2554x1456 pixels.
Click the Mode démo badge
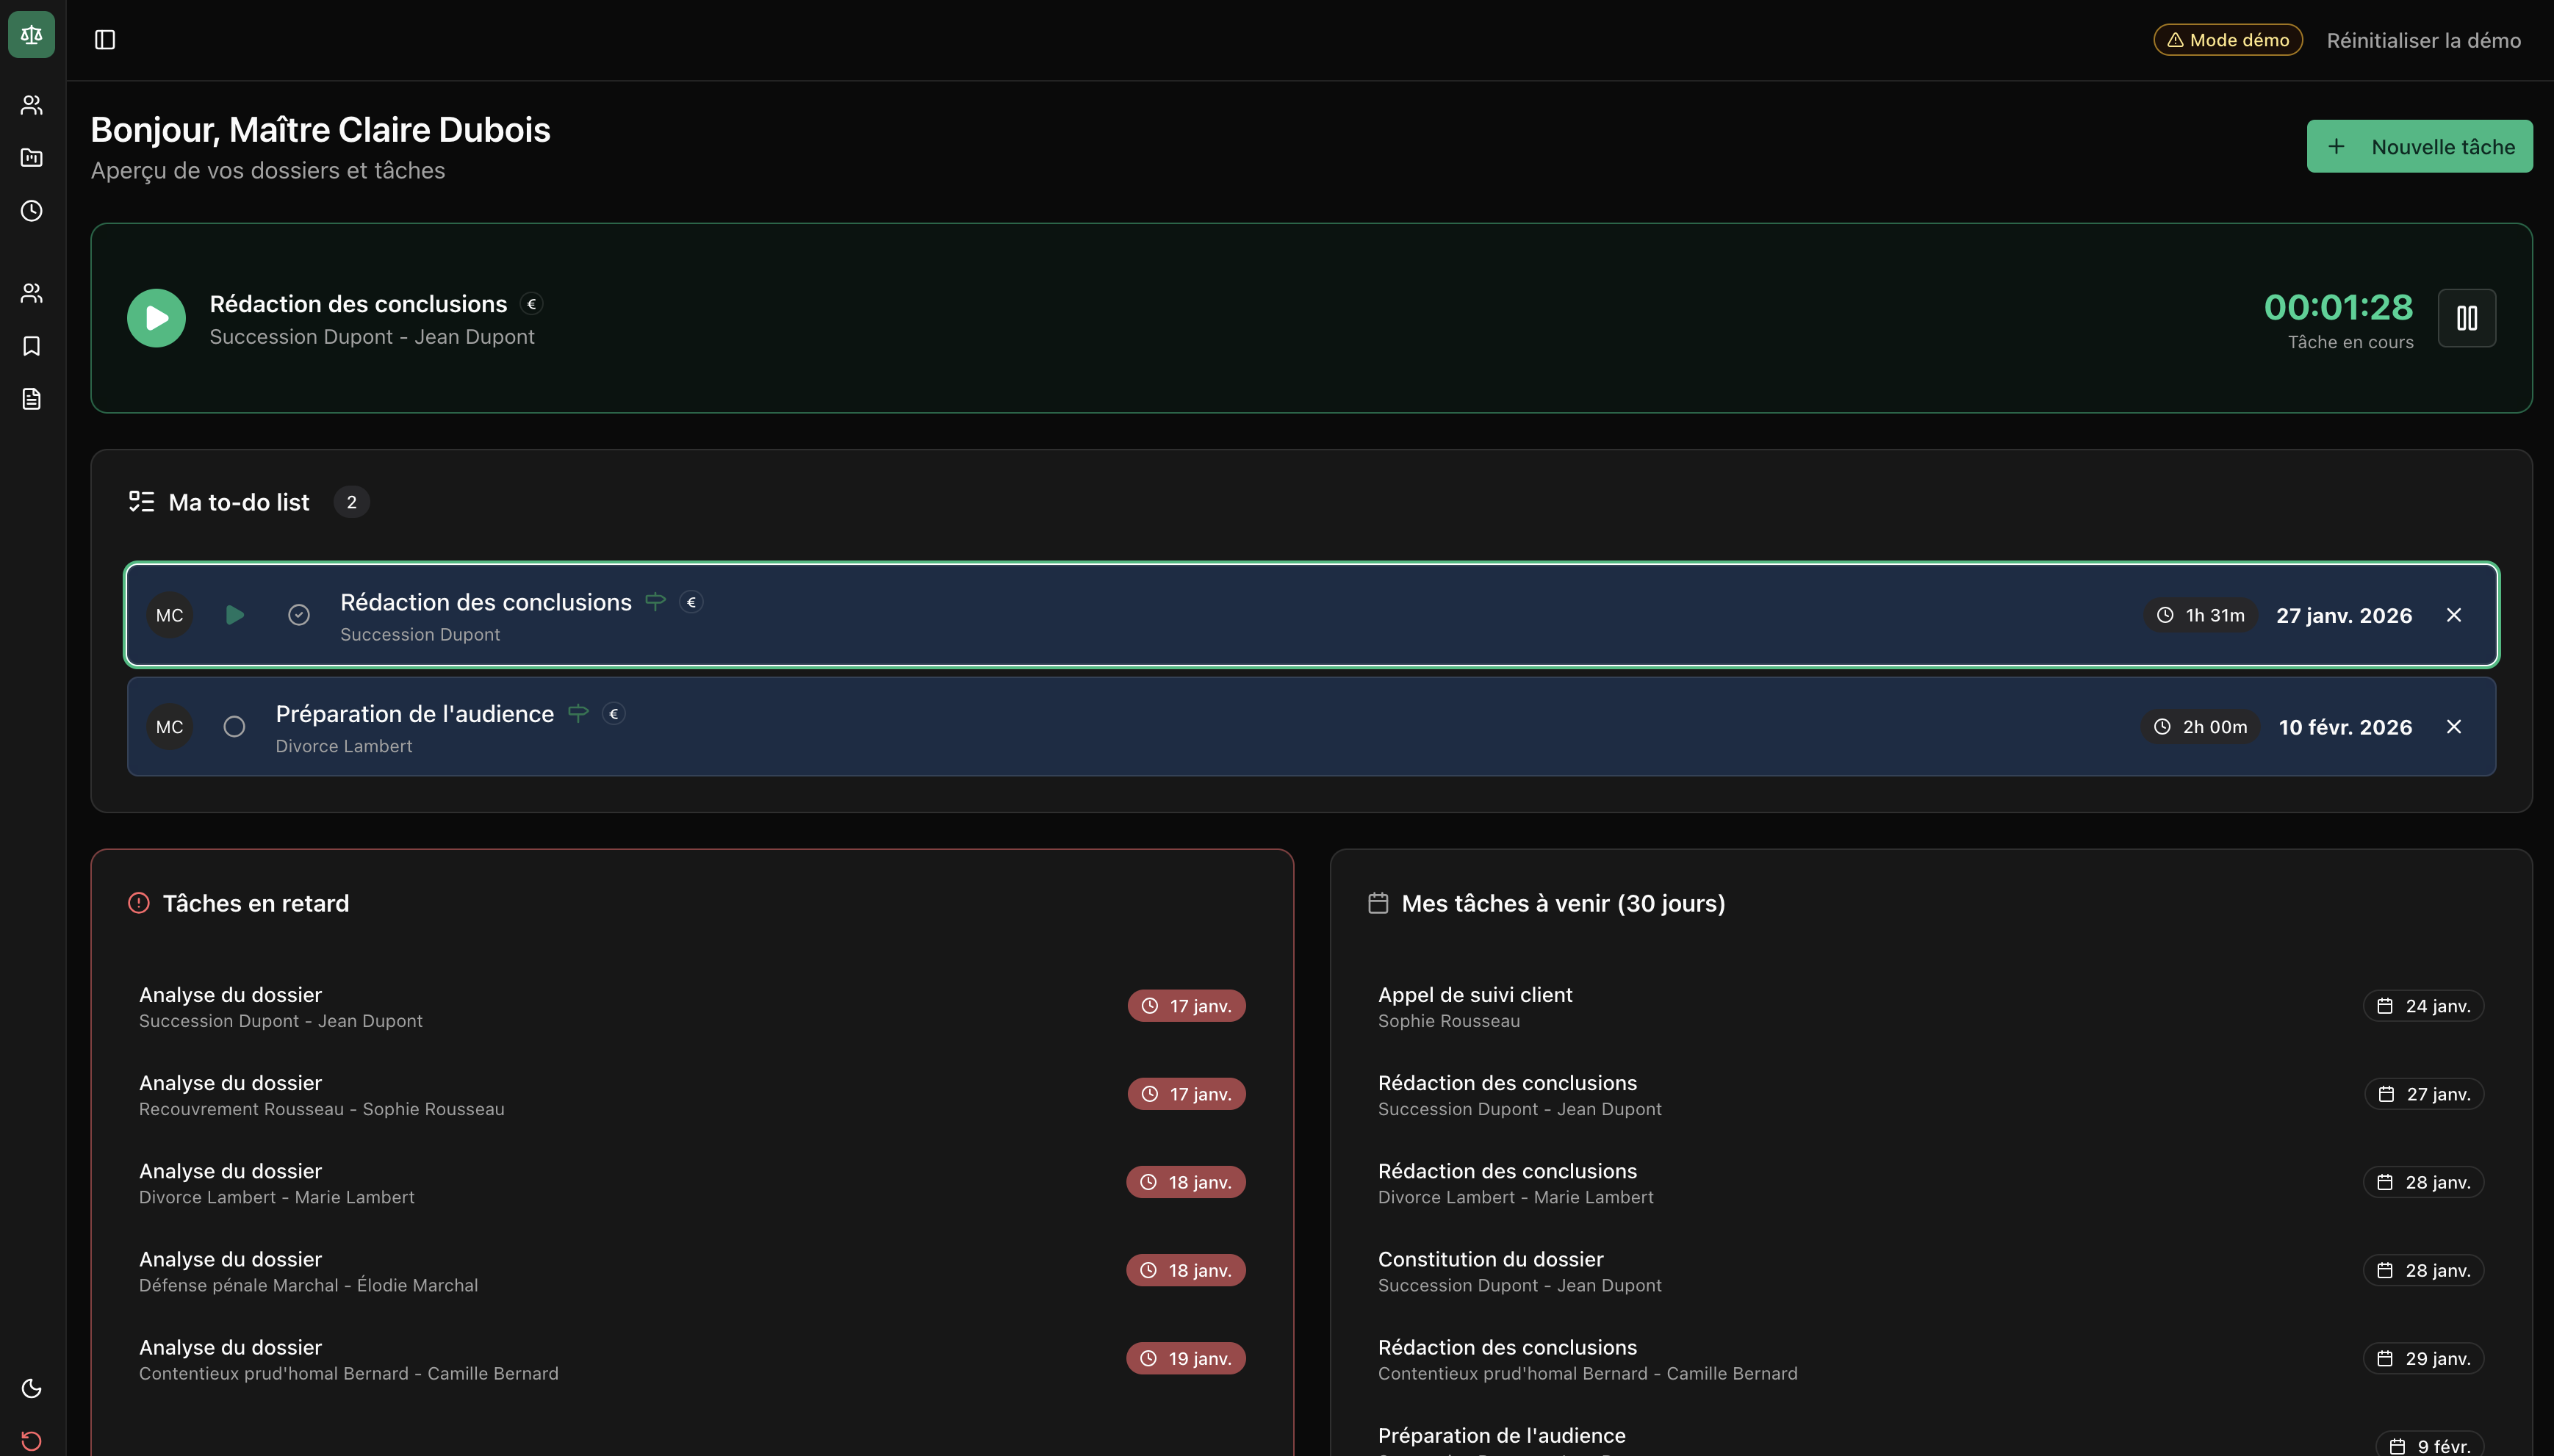click(x=2227, y=40)
